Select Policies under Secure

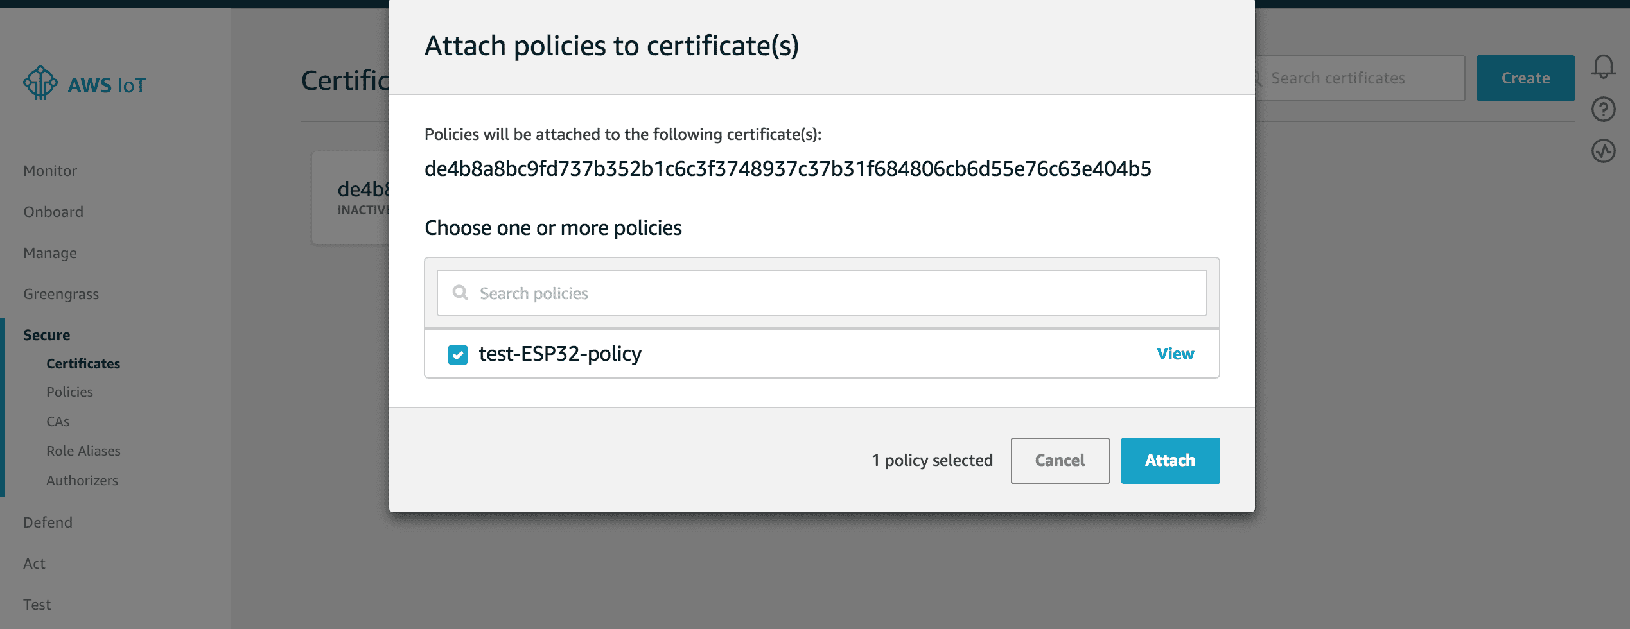pos(69,392)
